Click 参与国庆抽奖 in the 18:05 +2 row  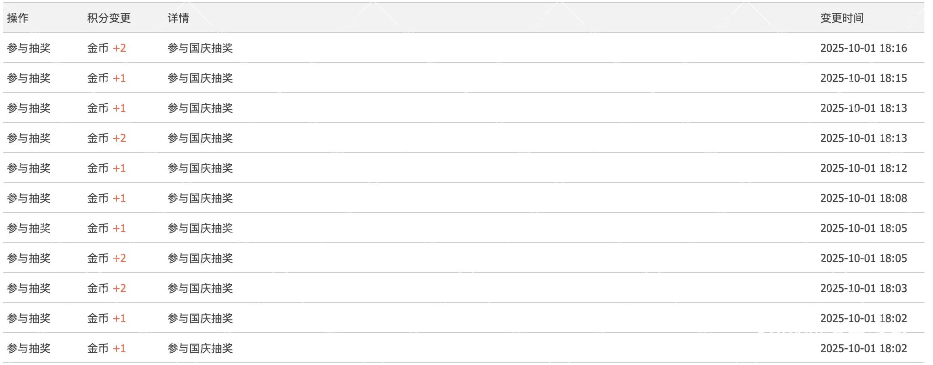(200, 258)
